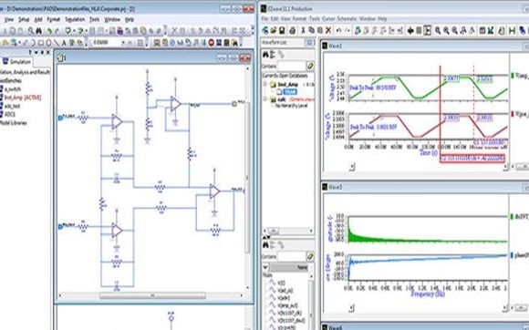Viewport: 529px width, 330px height.
Task: Click the Time (s) axis label in Wave1
Action: 429,153
